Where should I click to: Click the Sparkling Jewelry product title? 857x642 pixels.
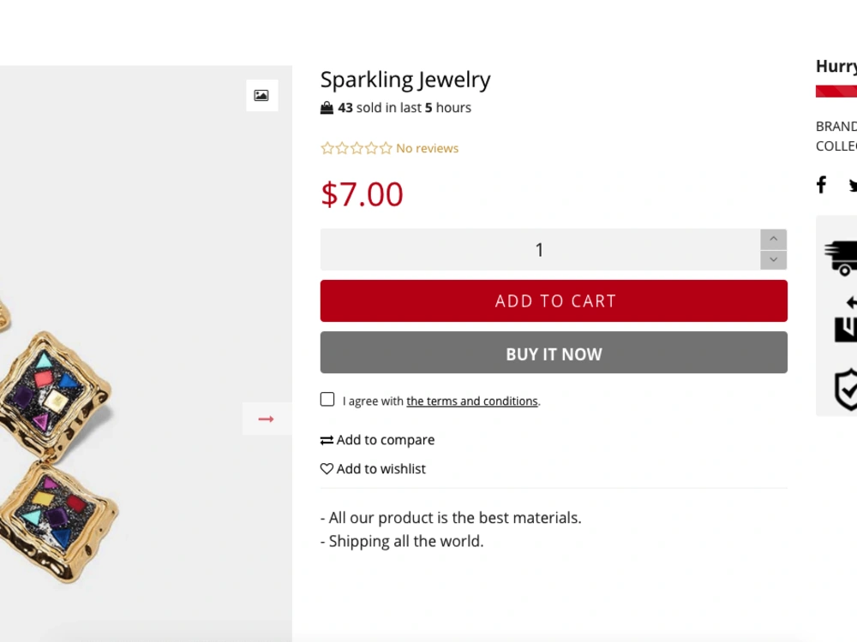405,80
